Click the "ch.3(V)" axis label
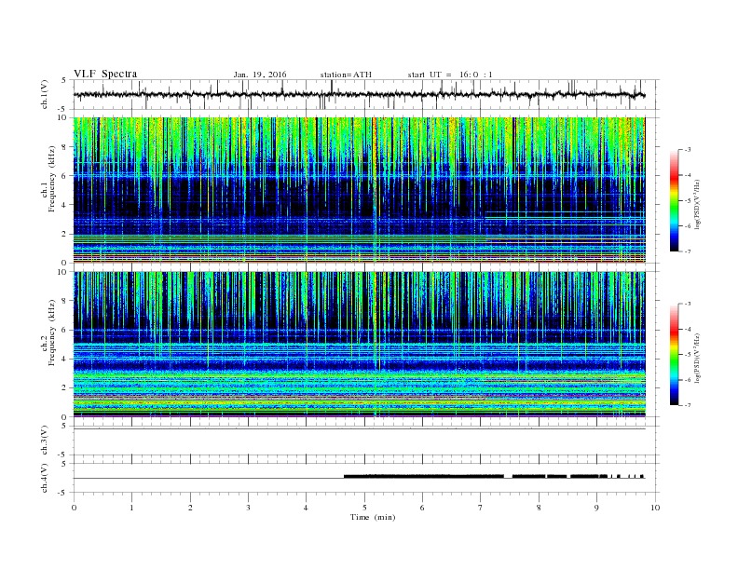738x570 pixels. tap(45, 441)
